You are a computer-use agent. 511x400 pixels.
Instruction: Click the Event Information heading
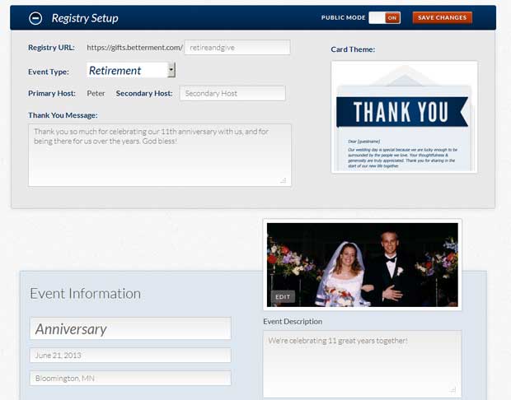point(86,294)
